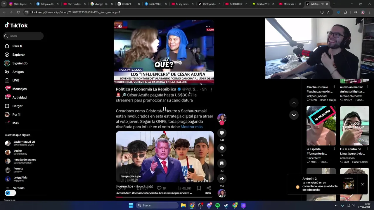
Task: Click the video progress bar
Action: pos(164,197)
